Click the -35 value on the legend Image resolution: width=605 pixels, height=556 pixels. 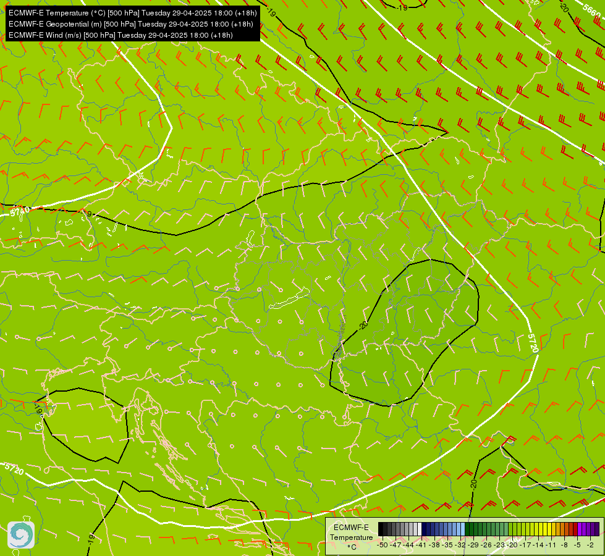pyautogui.click(x=447, y=545)
